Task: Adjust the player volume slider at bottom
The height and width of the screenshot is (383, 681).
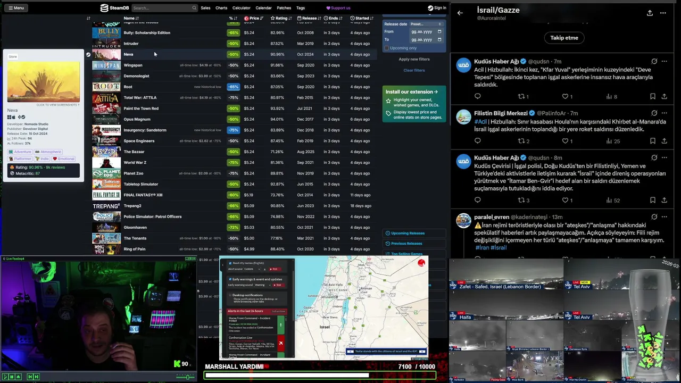Action: click(x=186, y=377)
